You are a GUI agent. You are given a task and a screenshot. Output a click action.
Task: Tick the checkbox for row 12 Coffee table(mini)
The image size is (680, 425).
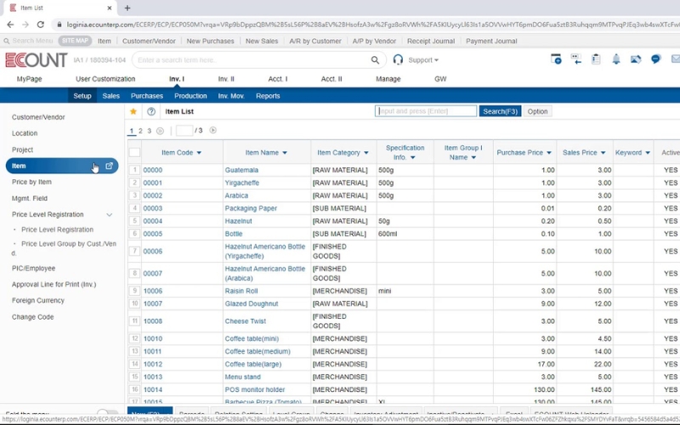tap(135, 338)
